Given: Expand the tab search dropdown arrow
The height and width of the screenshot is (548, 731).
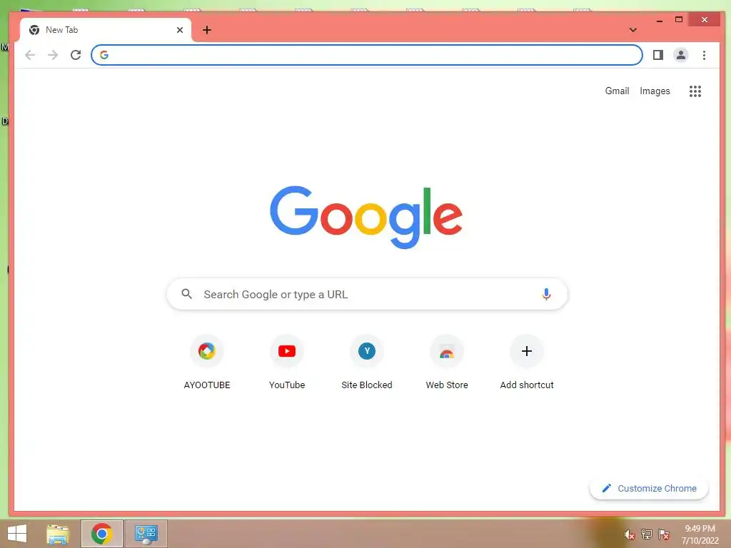Looking at the screenshot, I should coord(632,30).
